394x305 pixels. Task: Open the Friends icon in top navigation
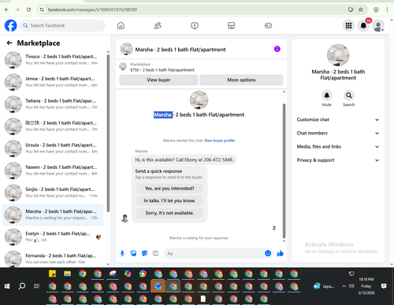click(158, 26)
